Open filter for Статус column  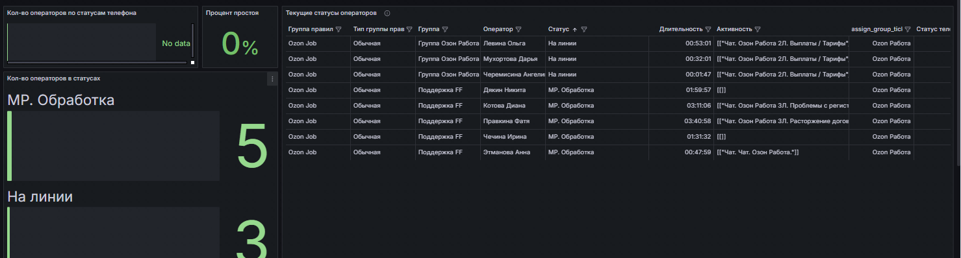(x=584, y=29)
